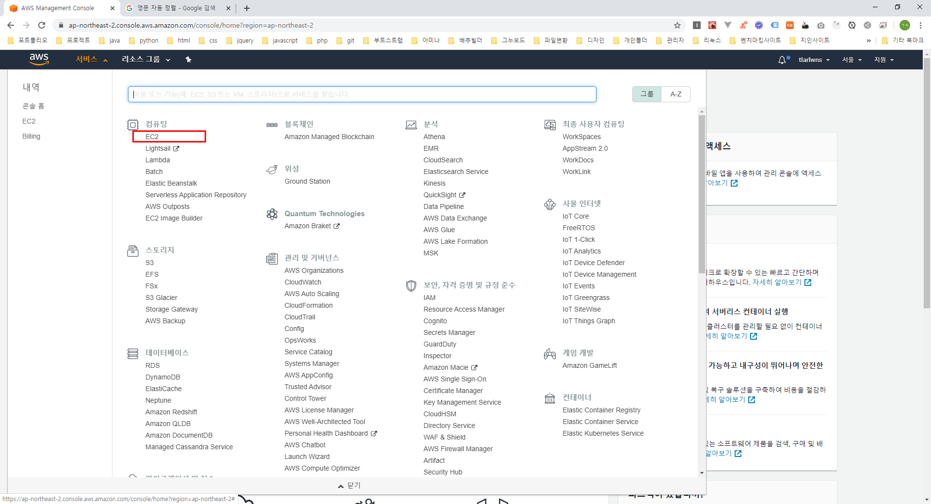This screenshot has height=504, width=931.
Task: Show hidden bookmarks with the chevron
Action: [868, 41]
